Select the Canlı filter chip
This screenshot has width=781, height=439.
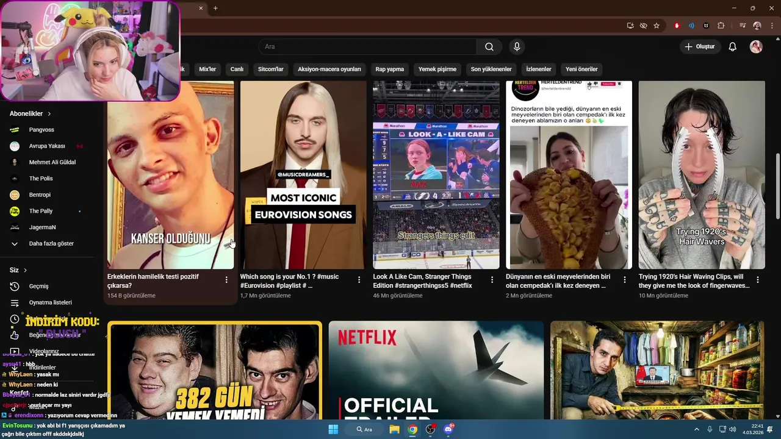[x=237, y=69]
